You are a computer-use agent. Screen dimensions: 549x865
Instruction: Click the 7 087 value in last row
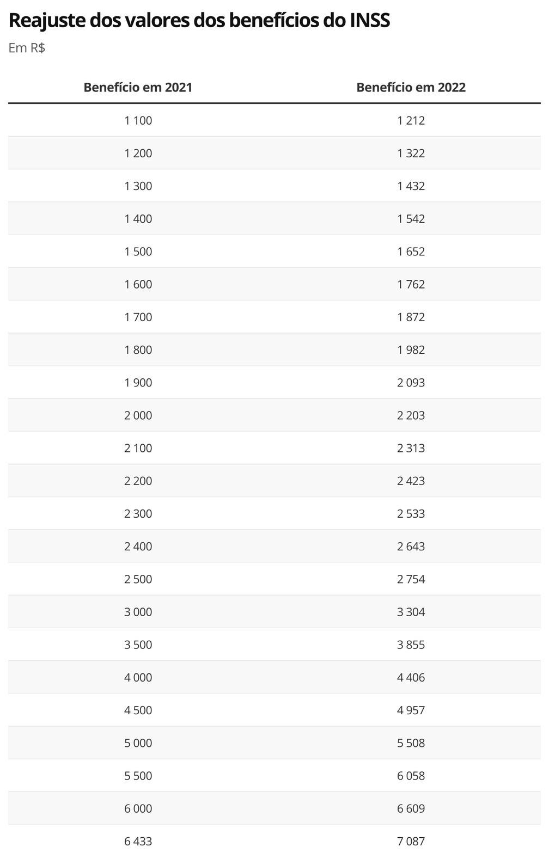coord(411,841)
